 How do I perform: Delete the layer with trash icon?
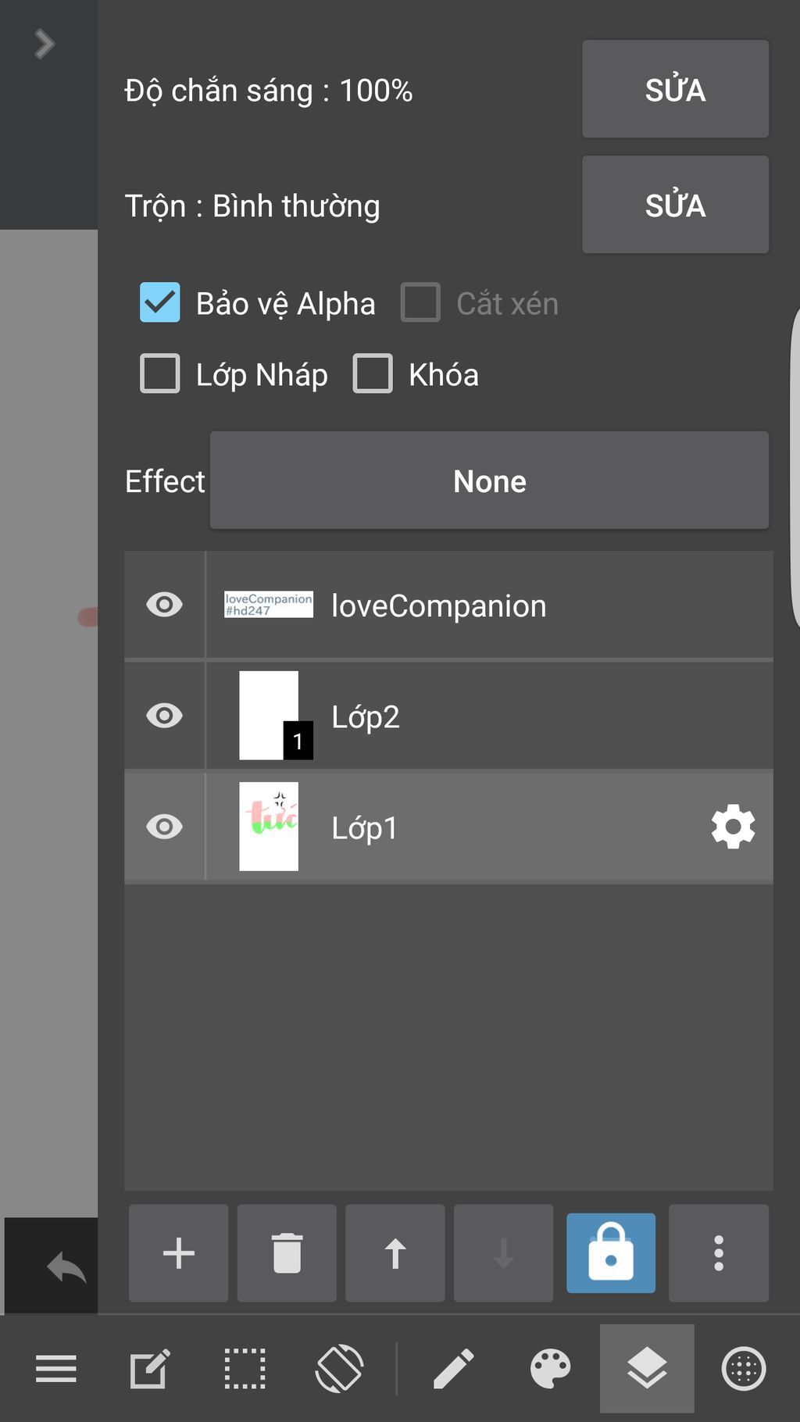point(287,1253)
